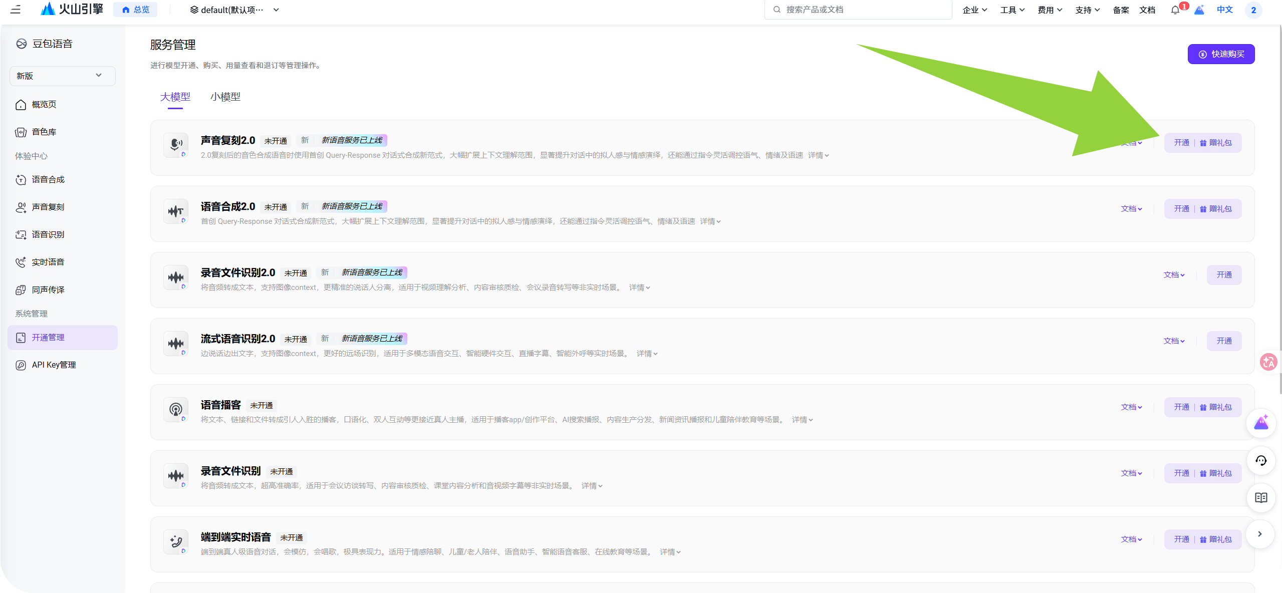Collapse the sidebar with the hamburger icon
1282x593 pixels.
click(x=16, y=10)
